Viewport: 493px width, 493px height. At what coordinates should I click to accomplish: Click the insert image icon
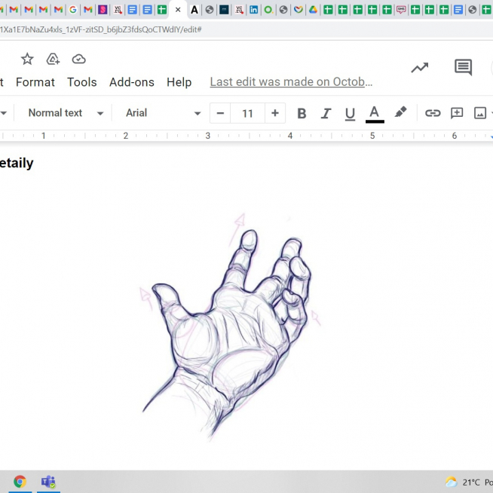(x=480, y=113)
